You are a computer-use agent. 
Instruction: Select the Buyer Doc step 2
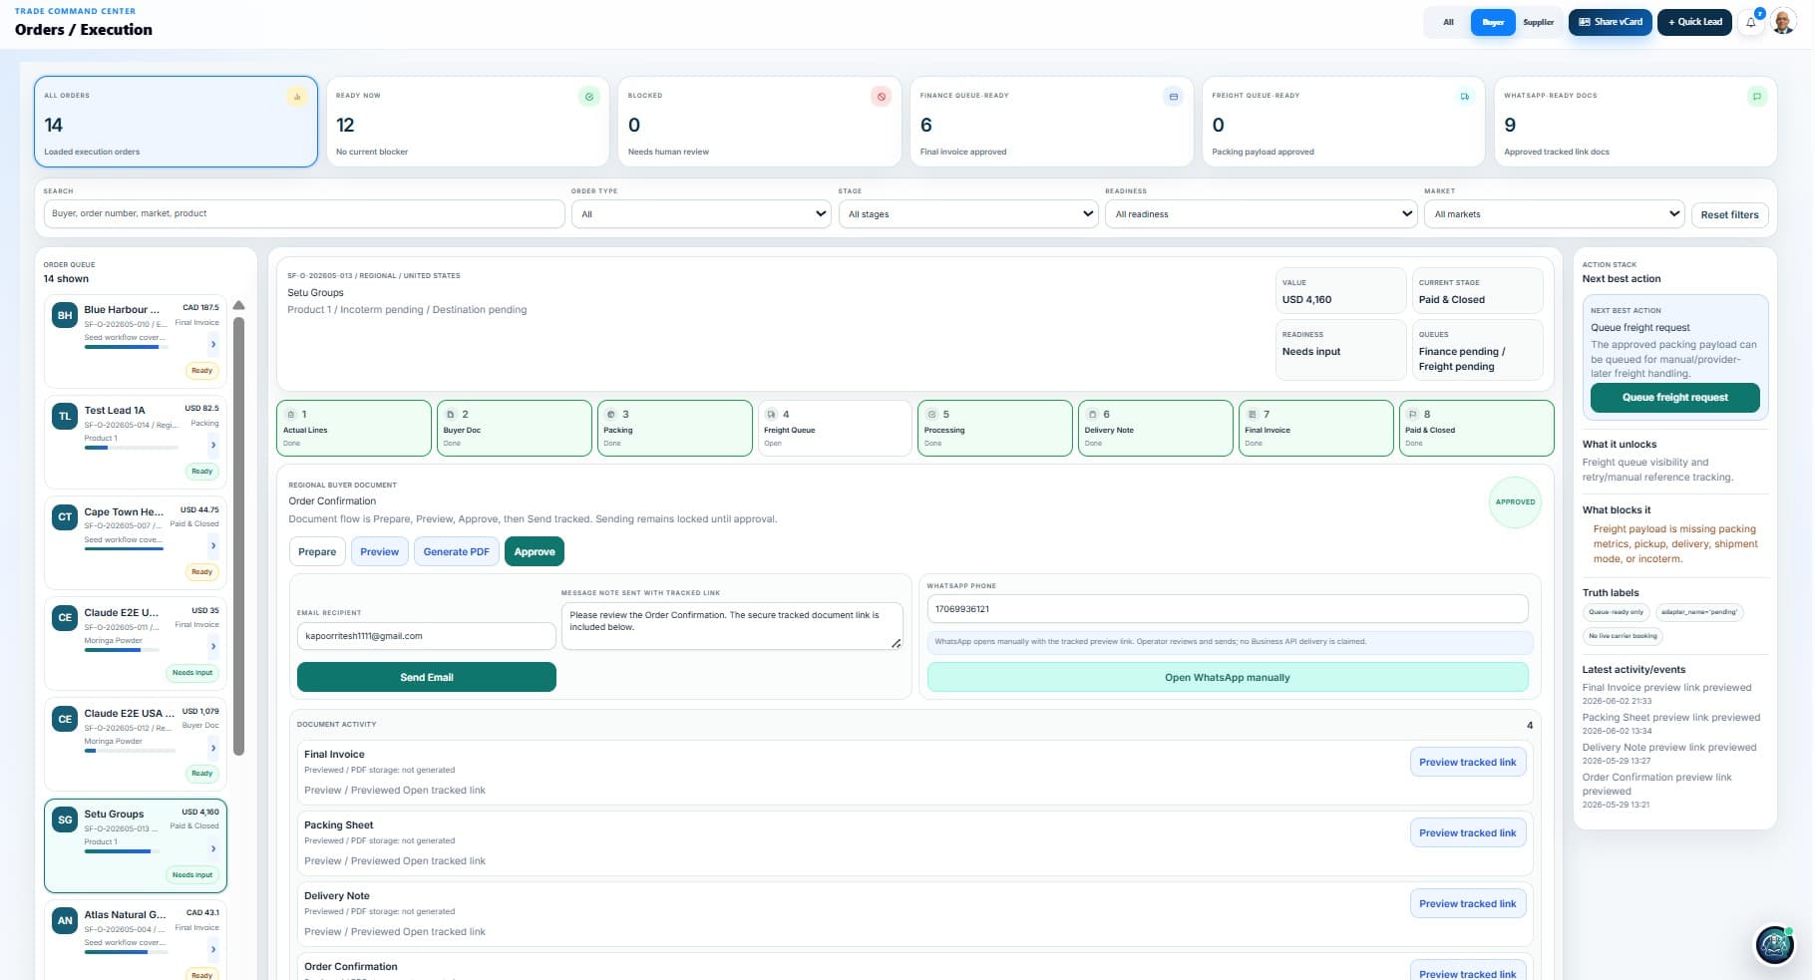[x=515, y=428]
